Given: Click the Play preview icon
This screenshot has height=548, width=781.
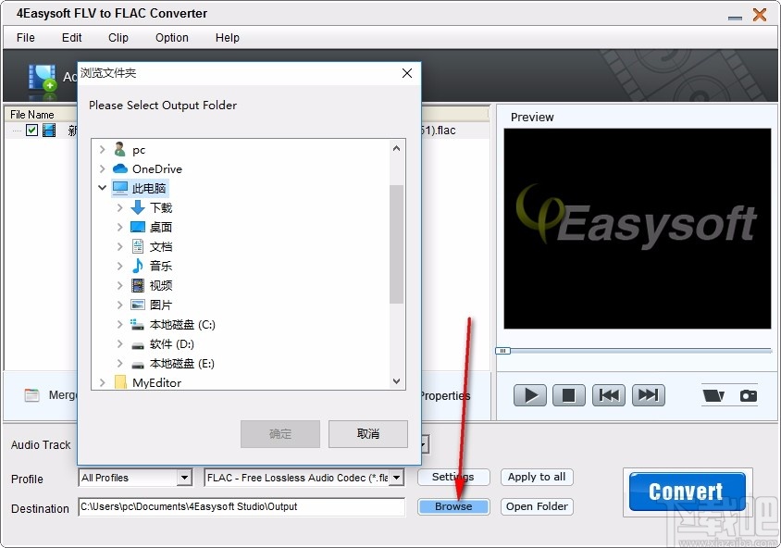Looking at the screenshot, I should [529, 395].
